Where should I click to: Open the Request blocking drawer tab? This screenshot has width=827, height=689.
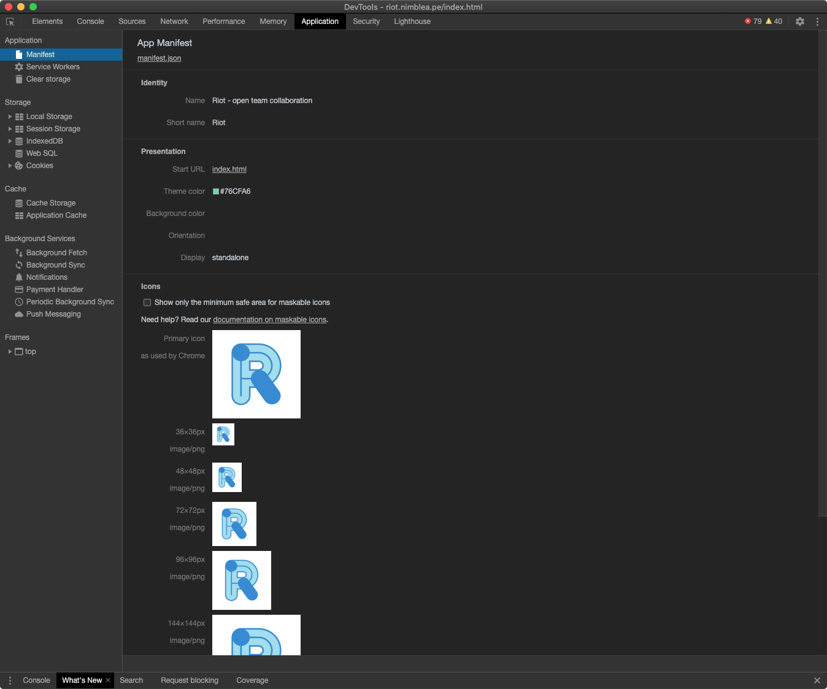190,680
